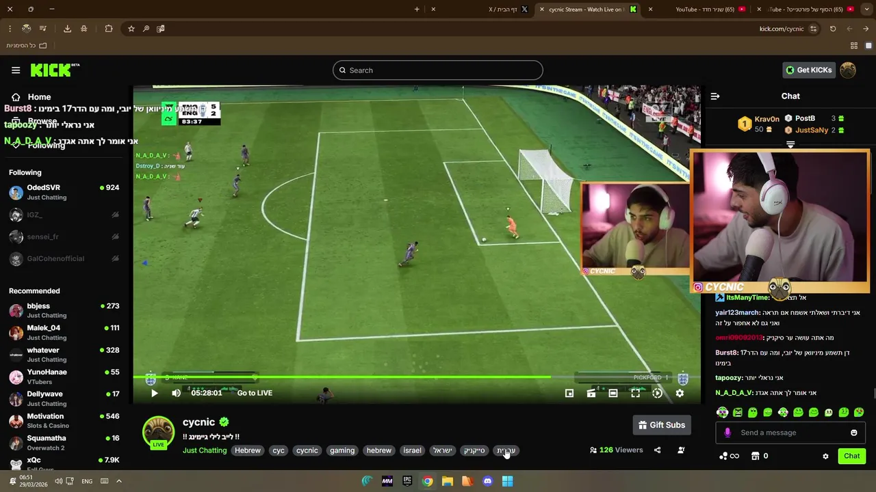Viewport: 876px width, 492px height.
Task: Open Malek_04 recommended channel
Action: tap(64, 332)
